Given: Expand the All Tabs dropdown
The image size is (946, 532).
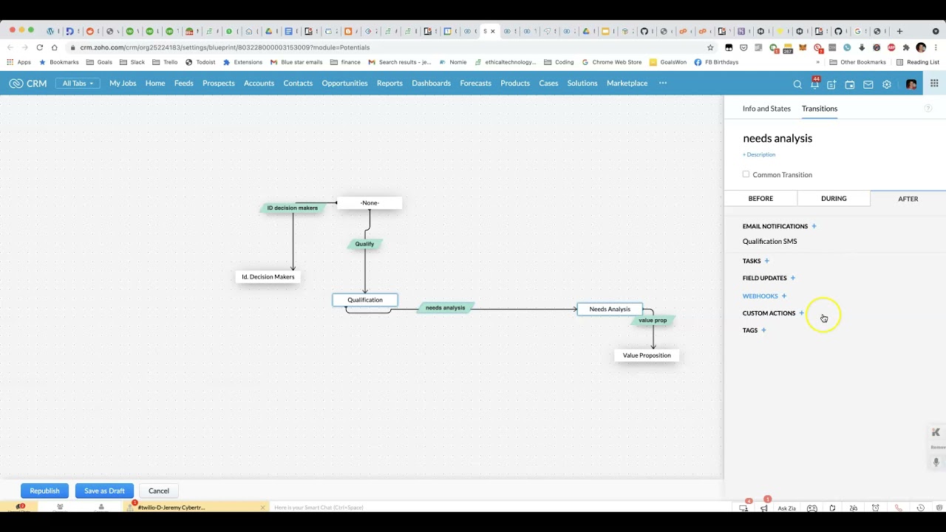Looking at the screenshot, I should point(78,83).
